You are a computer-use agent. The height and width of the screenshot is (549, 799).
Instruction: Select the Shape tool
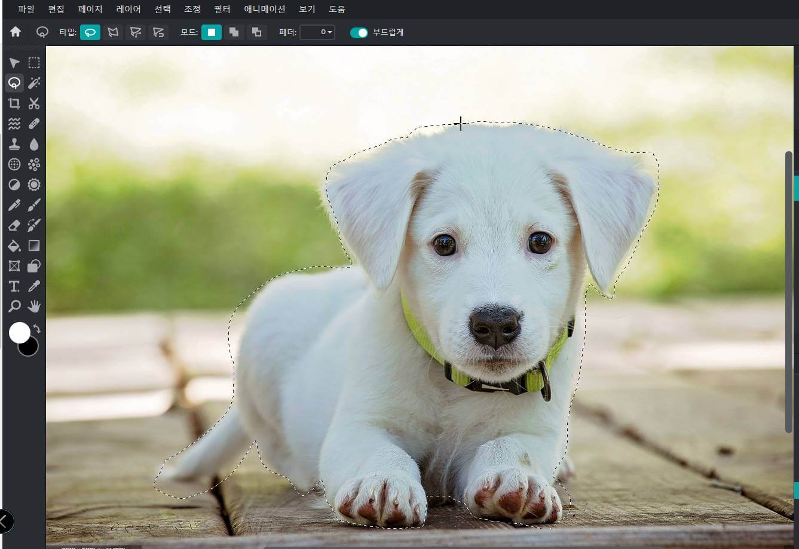pyautogui.click(x=34, y=266)
